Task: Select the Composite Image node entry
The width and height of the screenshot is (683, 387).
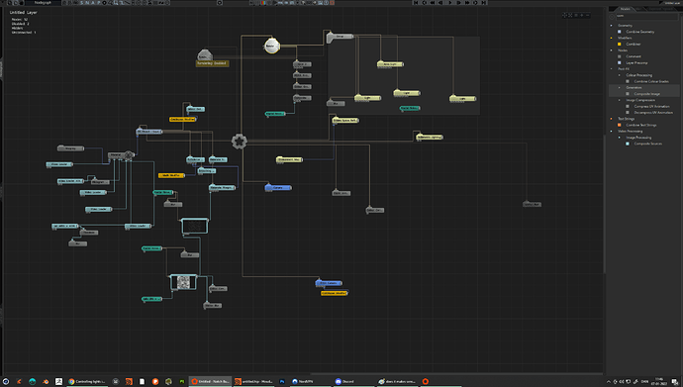Action: 646,94
